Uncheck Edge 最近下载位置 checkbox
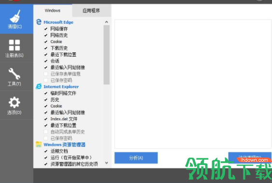 pyautogui.click(x=46, y=54)
